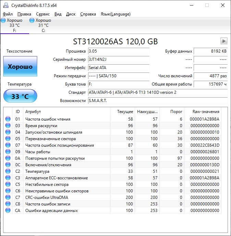Image resolution: width=231 pixels, height=236 pixels.
Task: Open the Сервис menu
Action: point(43,14)
